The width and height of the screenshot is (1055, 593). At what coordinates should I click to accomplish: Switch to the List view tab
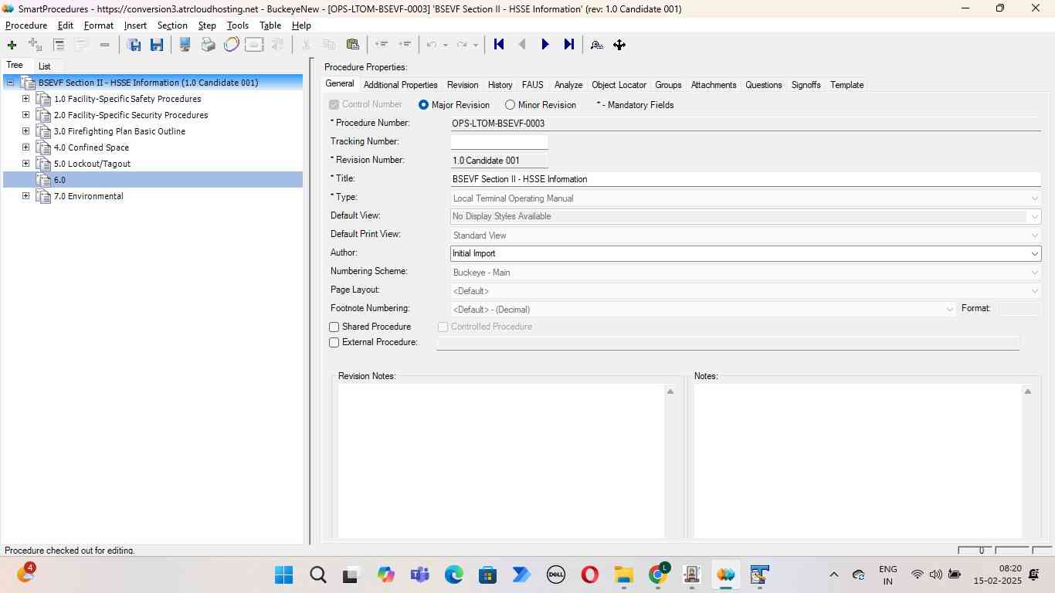click(45, 66)
